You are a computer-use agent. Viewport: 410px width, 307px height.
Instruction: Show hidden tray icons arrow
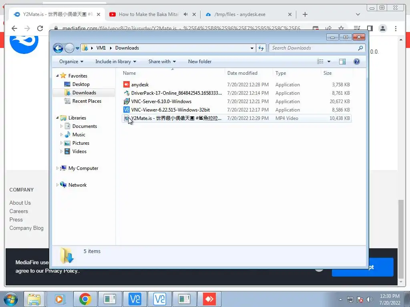tap(340, 300)
